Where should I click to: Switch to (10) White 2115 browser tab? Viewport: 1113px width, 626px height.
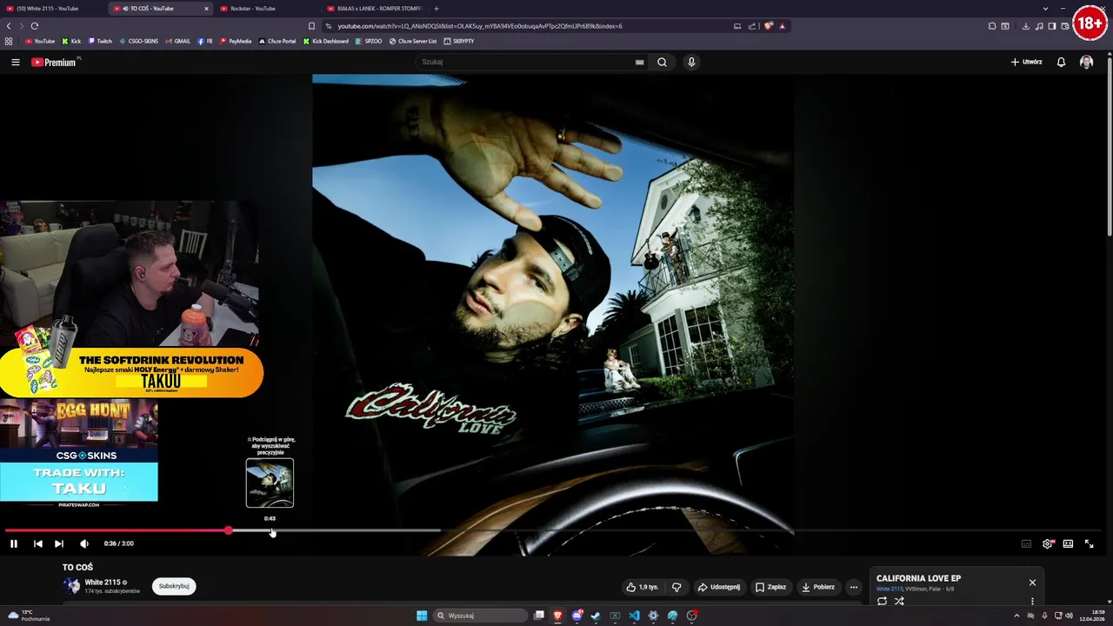[x=52, y=8]
